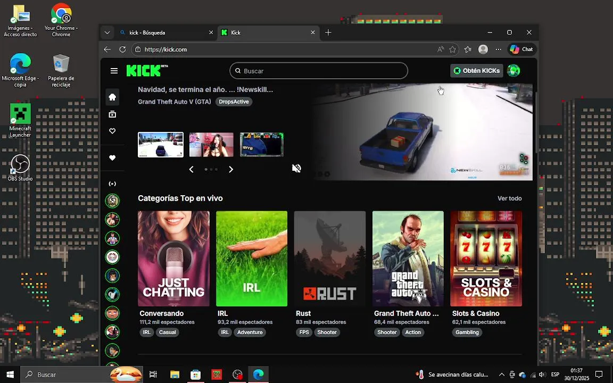Open the Windows Start menu

(x=10, y=374)
